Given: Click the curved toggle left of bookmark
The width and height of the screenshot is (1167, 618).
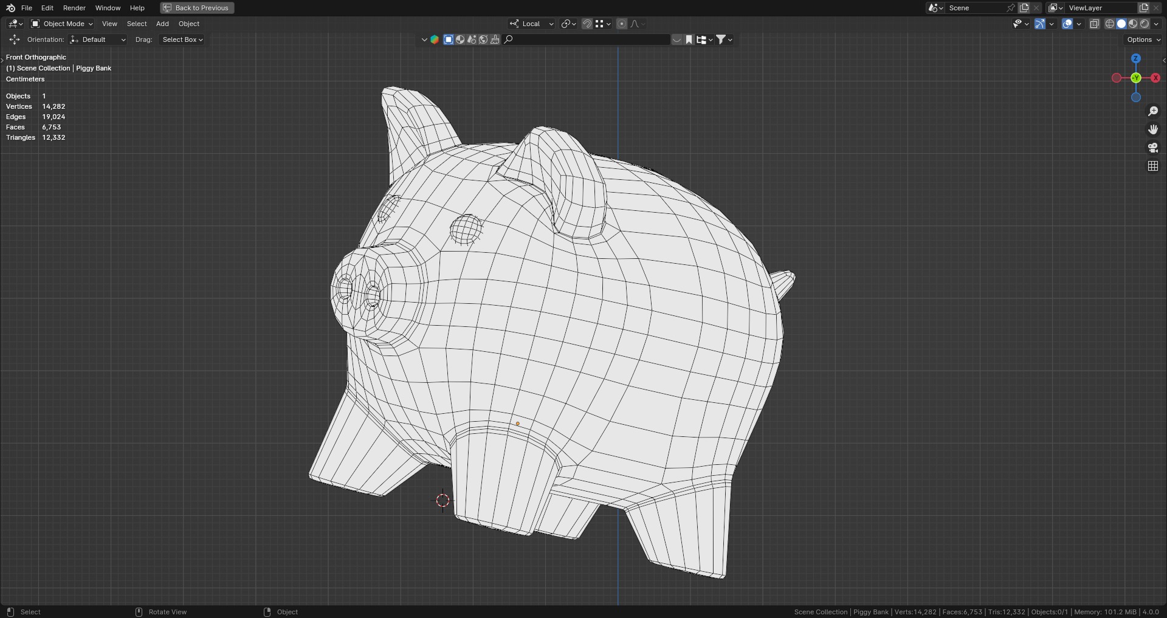Looking at the screenshot, I should [677, 39].
